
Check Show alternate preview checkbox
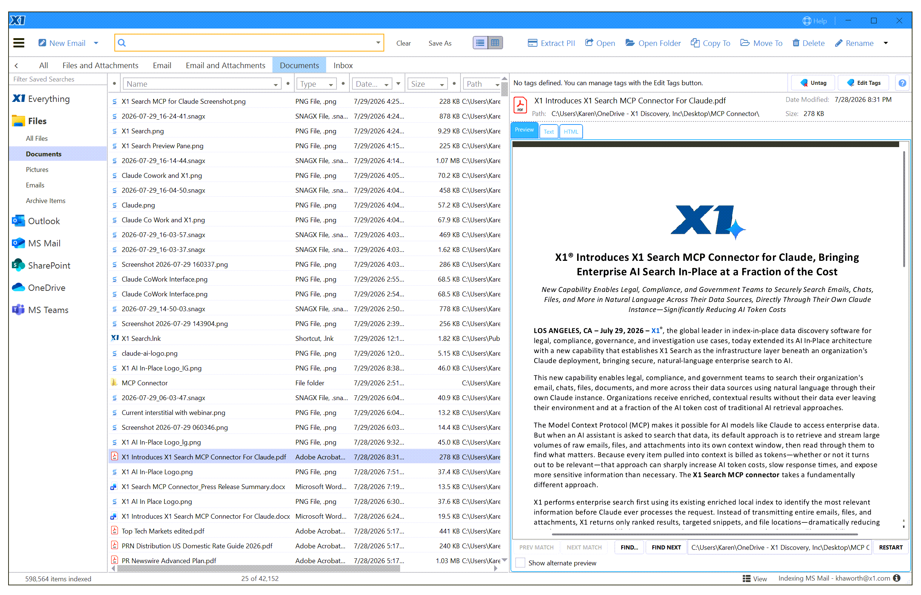(x=520, y=562)
